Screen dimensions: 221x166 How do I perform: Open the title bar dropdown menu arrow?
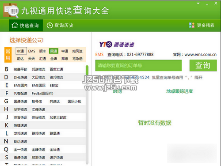198,3
